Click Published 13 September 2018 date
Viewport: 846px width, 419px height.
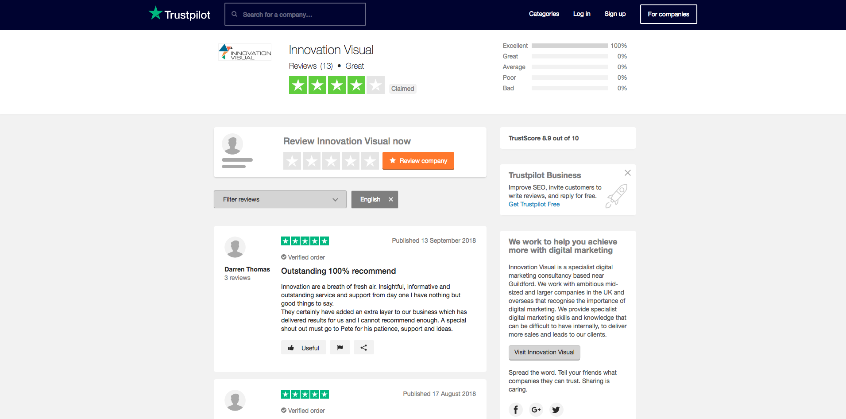[434, 241]
